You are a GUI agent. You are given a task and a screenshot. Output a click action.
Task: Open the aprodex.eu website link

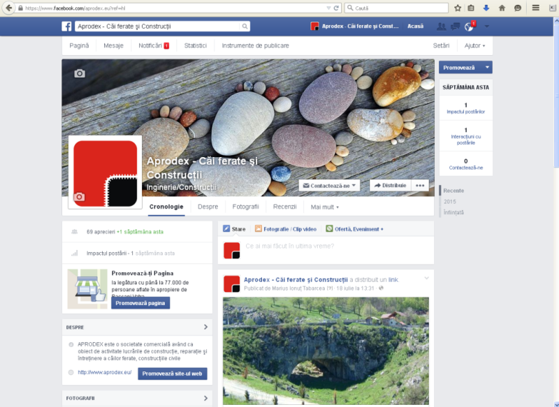tap(105, 373)
